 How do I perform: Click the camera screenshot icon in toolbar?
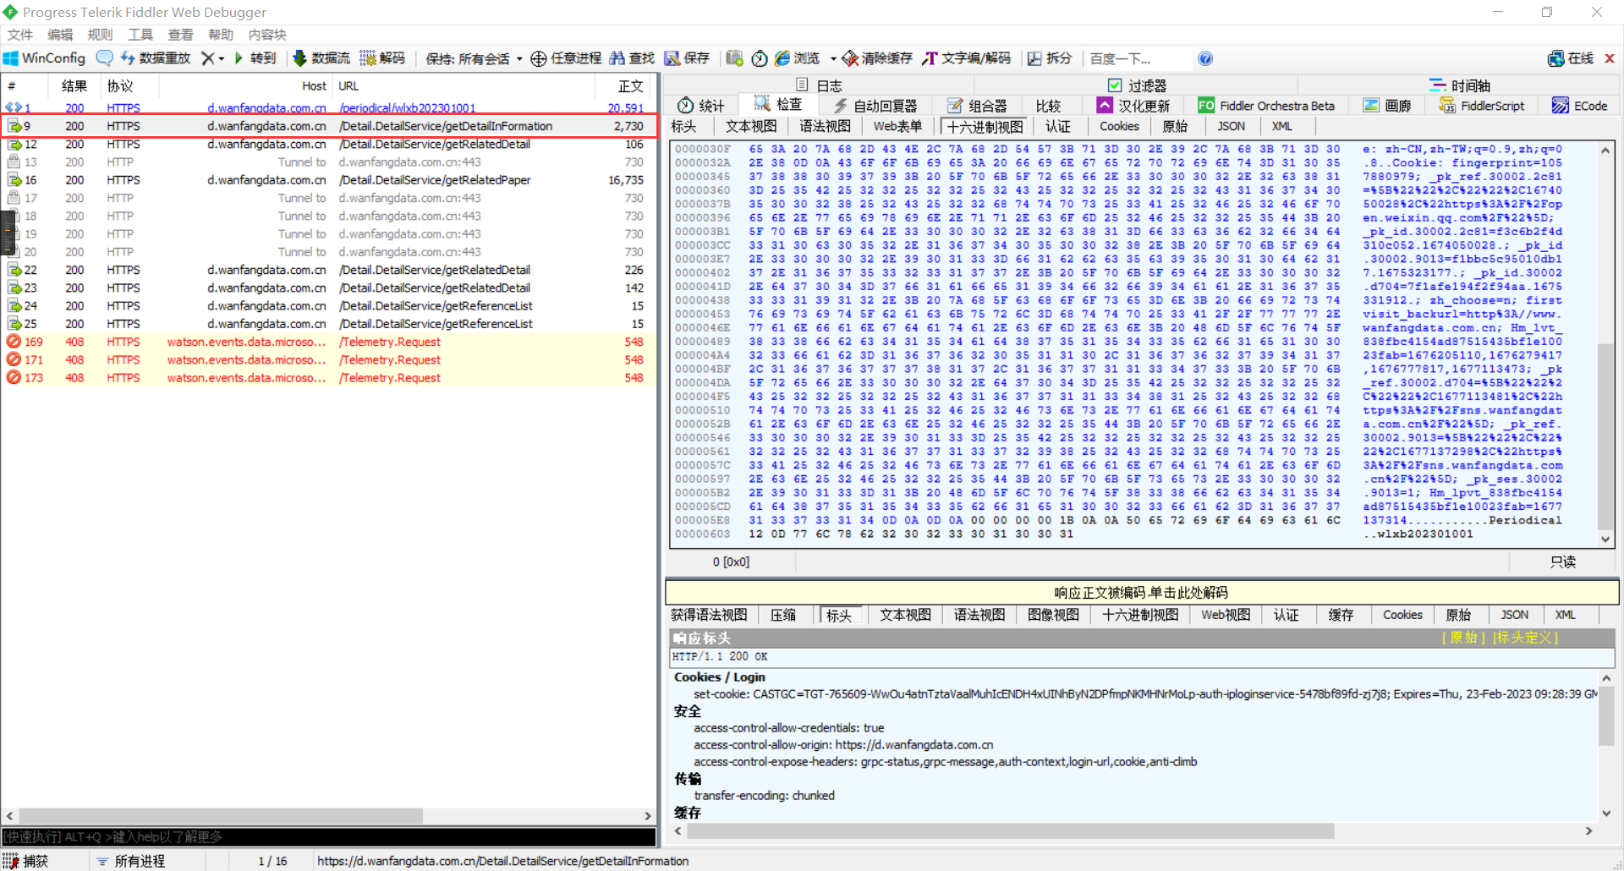(734, 58)
